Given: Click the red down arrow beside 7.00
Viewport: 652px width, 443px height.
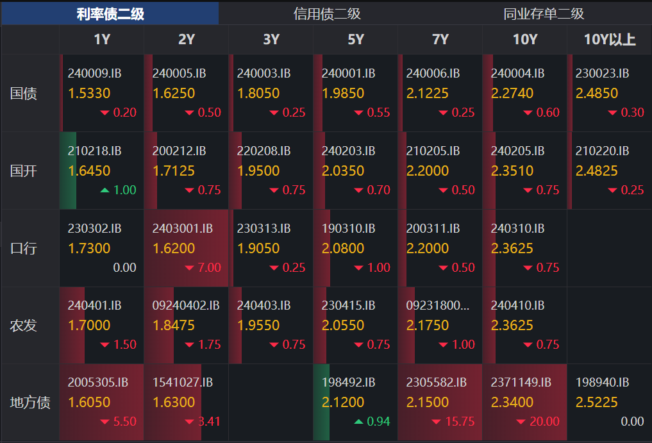Looking at the screenshot, I should click(189, 268).
